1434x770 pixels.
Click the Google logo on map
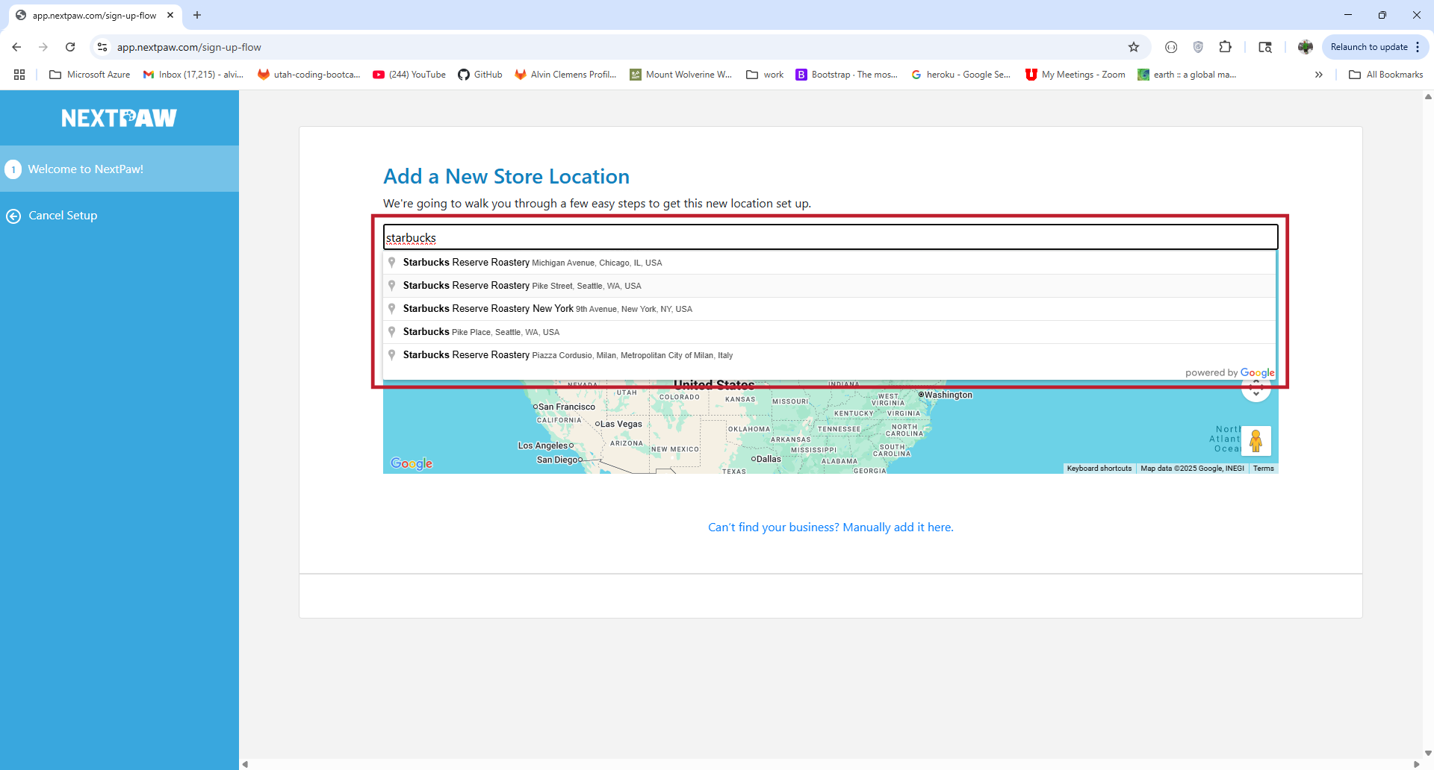[x=412, y=463]
